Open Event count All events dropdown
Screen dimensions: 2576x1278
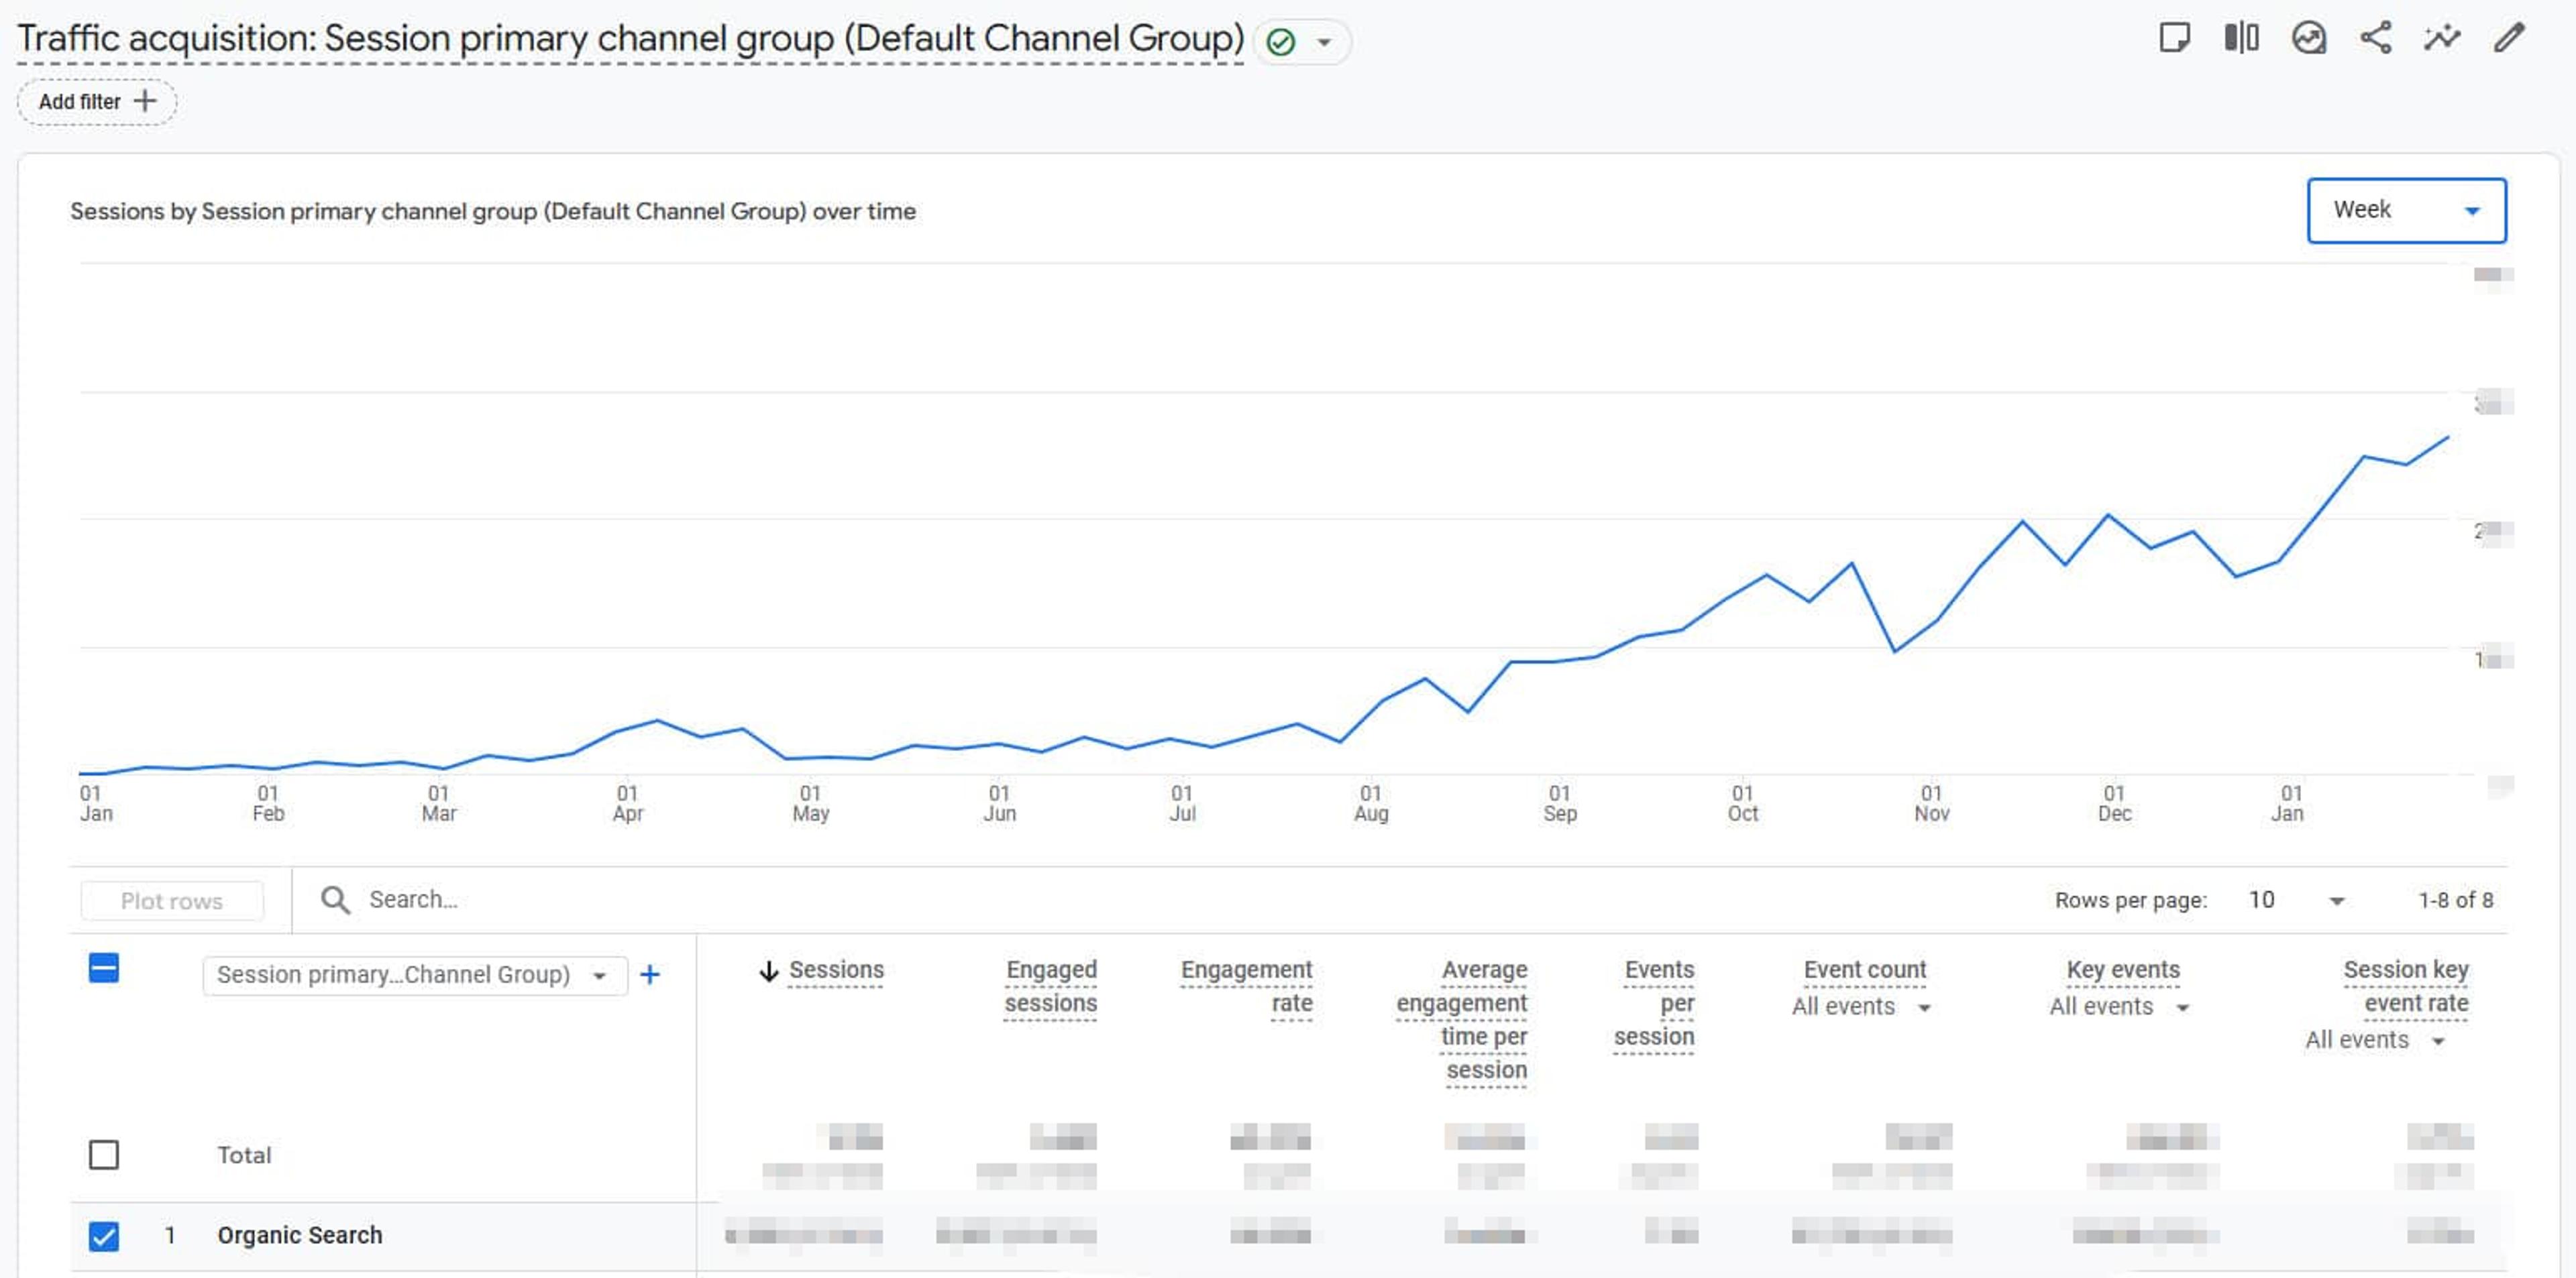[x=1861, y=1007]
